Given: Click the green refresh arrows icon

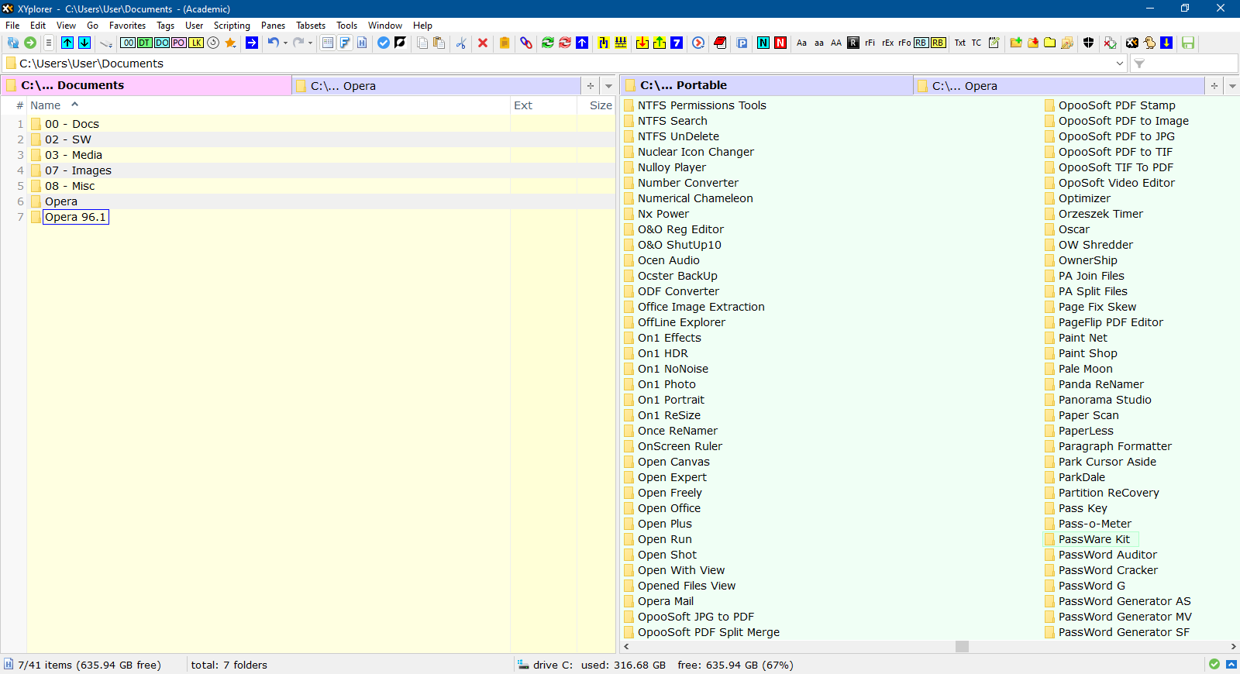Looking at the screenshot, I should point(548,43).
